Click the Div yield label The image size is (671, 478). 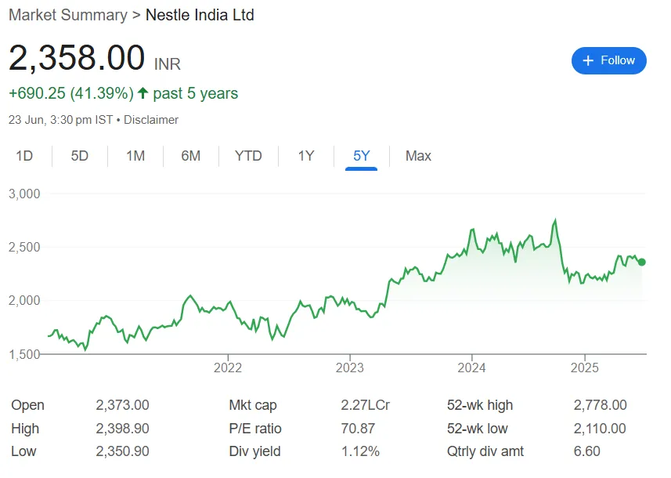[x=254, y=451]
